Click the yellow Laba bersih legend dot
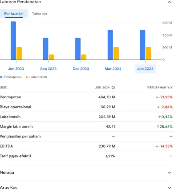The image size is (174, 193). click(27, 77)
